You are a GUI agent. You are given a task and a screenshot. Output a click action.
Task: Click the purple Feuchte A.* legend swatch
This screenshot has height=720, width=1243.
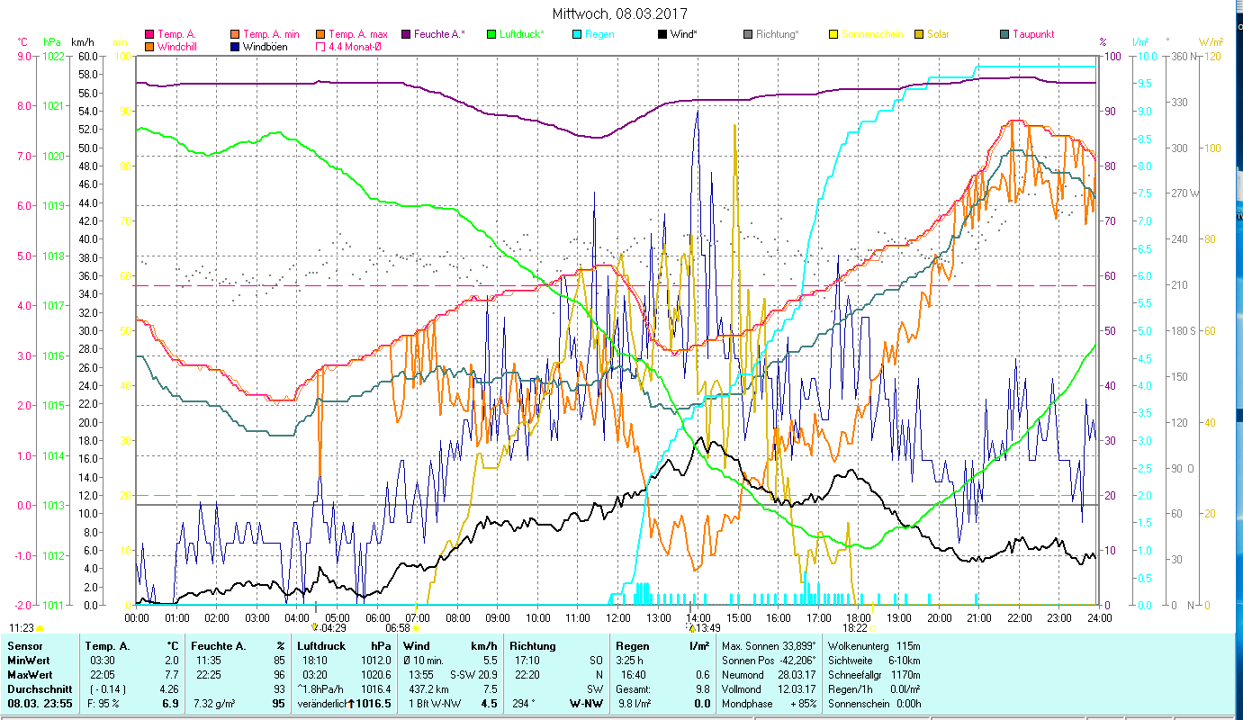point(406,34)
